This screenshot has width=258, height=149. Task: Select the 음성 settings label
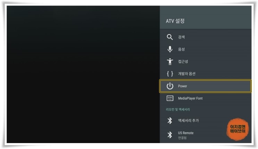click(181, 49)
